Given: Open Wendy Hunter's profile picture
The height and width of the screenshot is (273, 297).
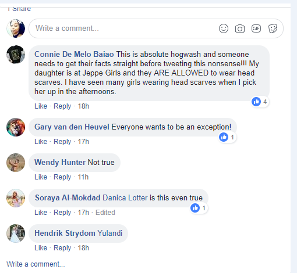Looking at the screenshot, I should point(16,163).
